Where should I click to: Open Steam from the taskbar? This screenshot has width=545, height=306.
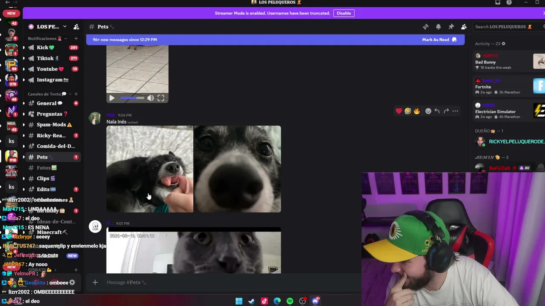[x=252, y=301]
